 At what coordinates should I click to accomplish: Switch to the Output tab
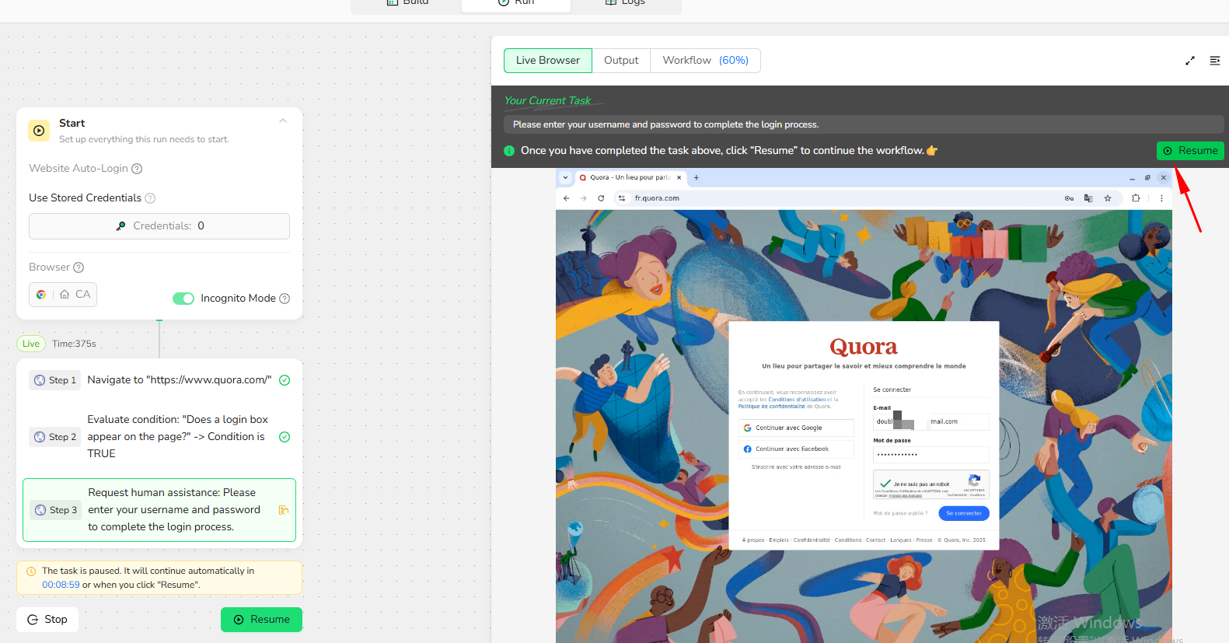point(621,61)
